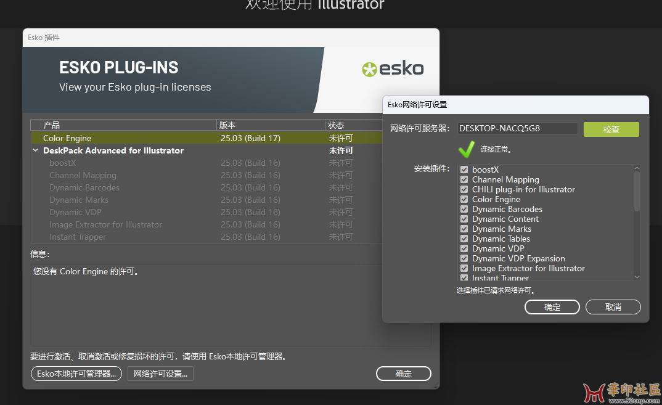The height and width of the screenshot is (405, 662).
Task: Click the 连接正常 connection status text
Action: [x=496, y=149]
